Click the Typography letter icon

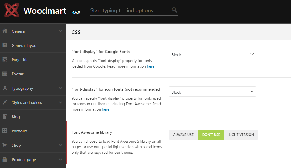(5, 88)
